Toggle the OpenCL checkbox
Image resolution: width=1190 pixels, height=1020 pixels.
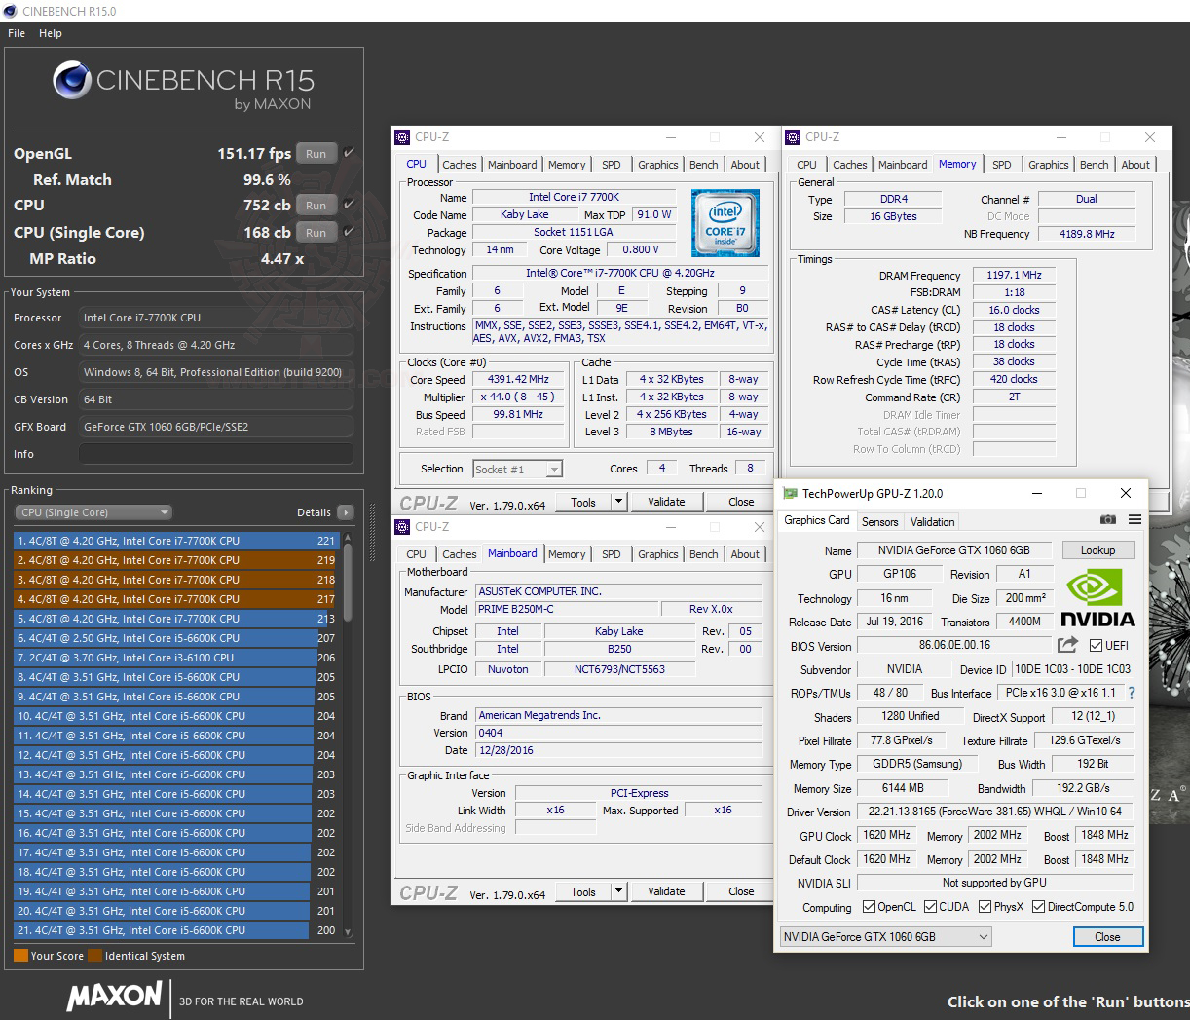869,907
